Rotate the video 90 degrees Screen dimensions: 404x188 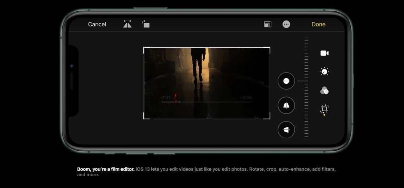click(146, 24)
